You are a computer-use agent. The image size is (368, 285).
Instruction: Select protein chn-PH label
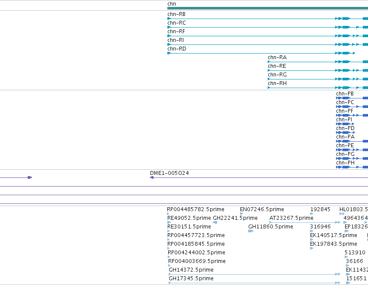345,163
